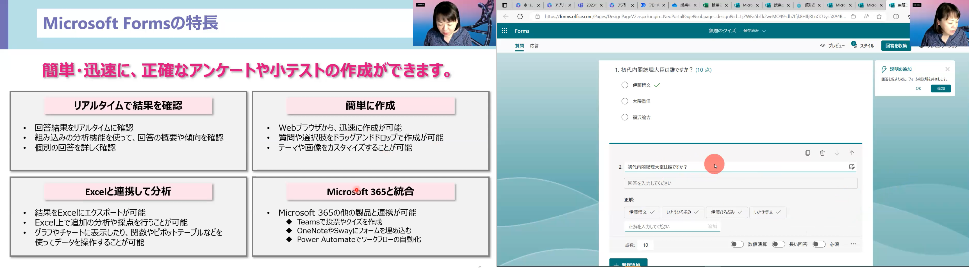View site information via the lock icon
Viewport: 969px width, 268px height.
(x=537, y=17)
